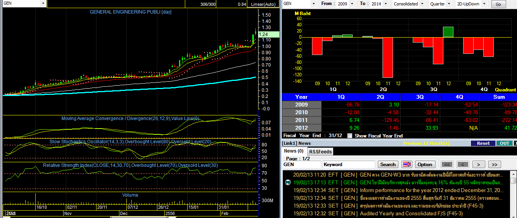Click the Reset button
The height and width of the screenshot is (218, 517).
pyautogui.click(x=483, y=143)
